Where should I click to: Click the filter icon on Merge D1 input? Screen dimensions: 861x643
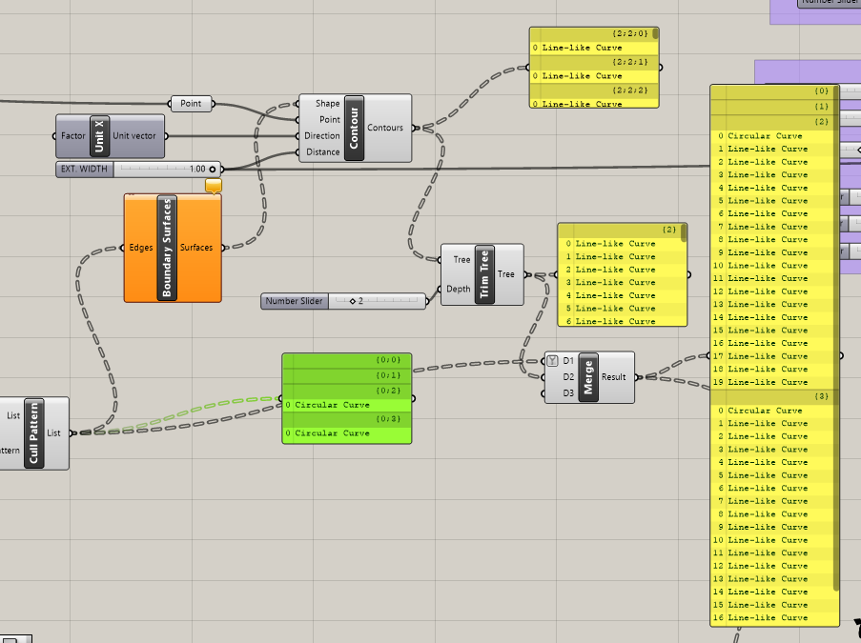tap(552, 360)
